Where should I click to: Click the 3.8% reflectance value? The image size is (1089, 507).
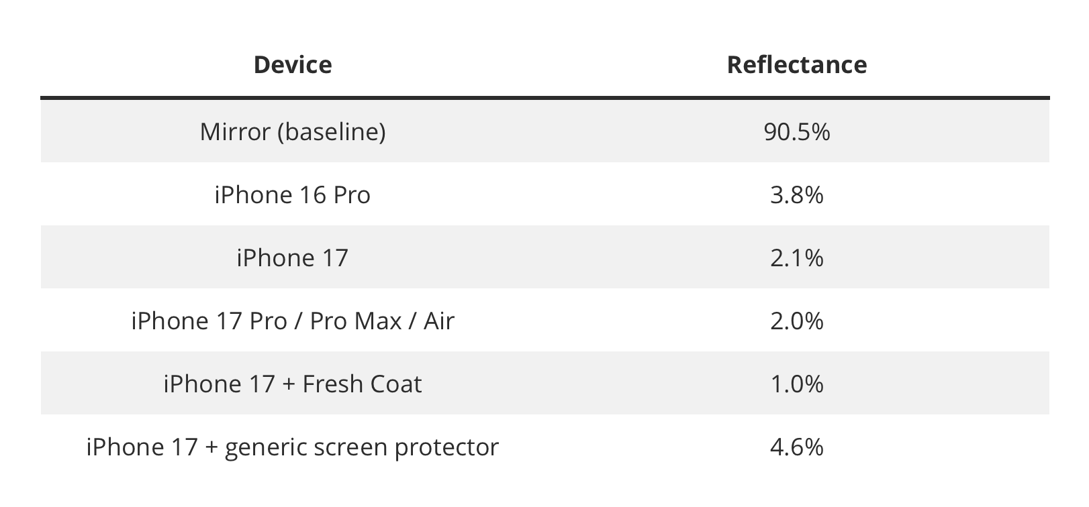coord(796,195)
